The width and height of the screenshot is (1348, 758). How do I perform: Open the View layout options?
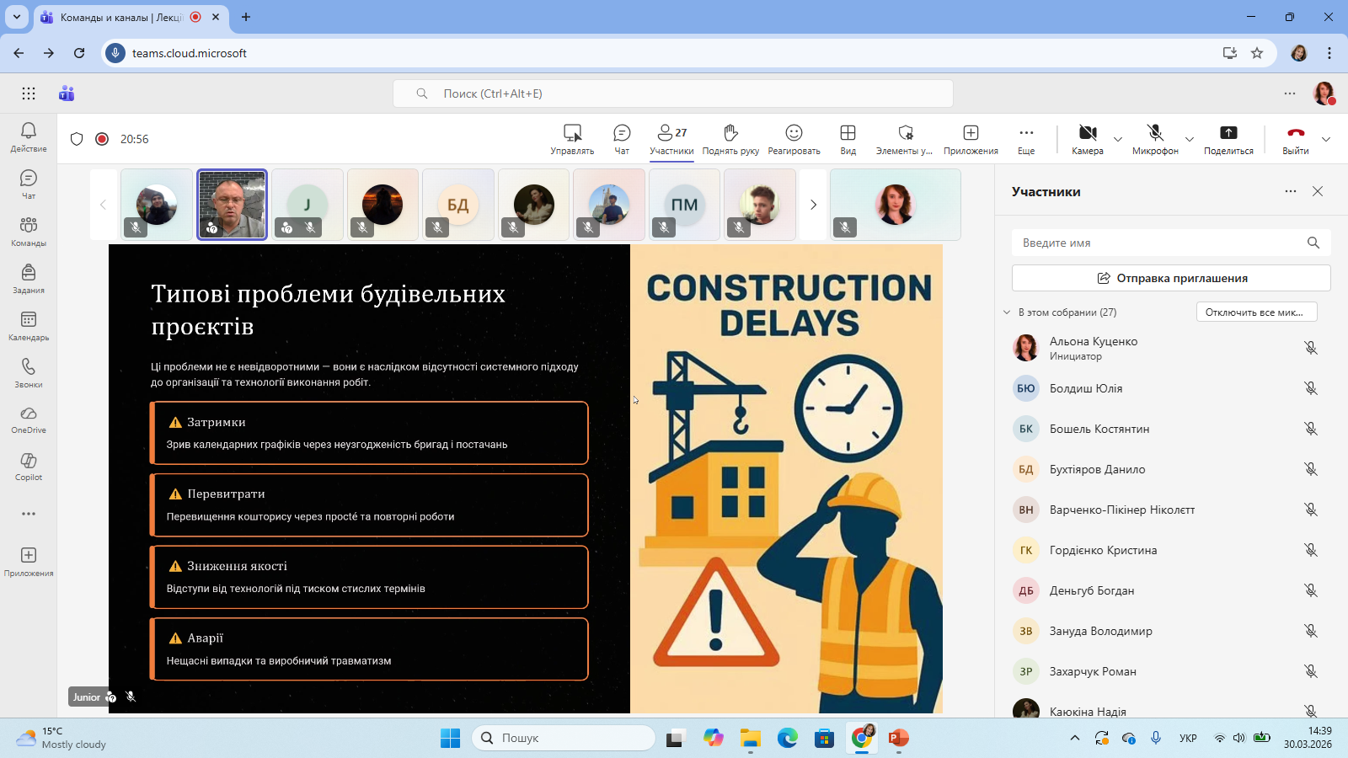[x=848, y=139]
